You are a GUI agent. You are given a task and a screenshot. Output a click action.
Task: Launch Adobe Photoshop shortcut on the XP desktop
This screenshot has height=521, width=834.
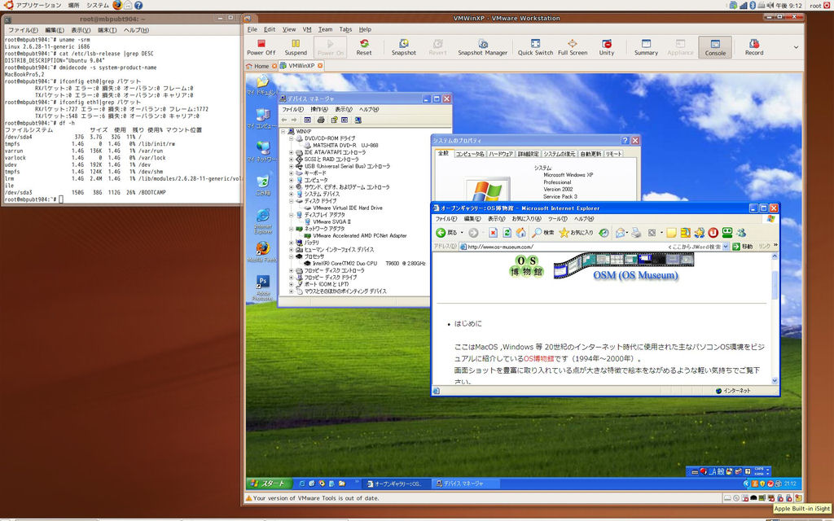(263, 289)
